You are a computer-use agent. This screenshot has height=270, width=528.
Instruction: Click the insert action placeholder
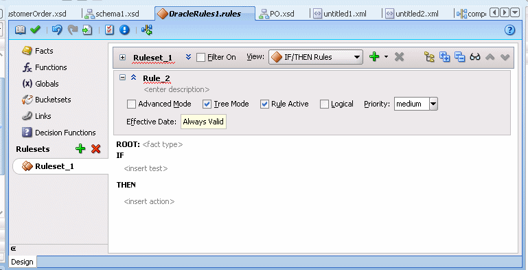point(149,201)
